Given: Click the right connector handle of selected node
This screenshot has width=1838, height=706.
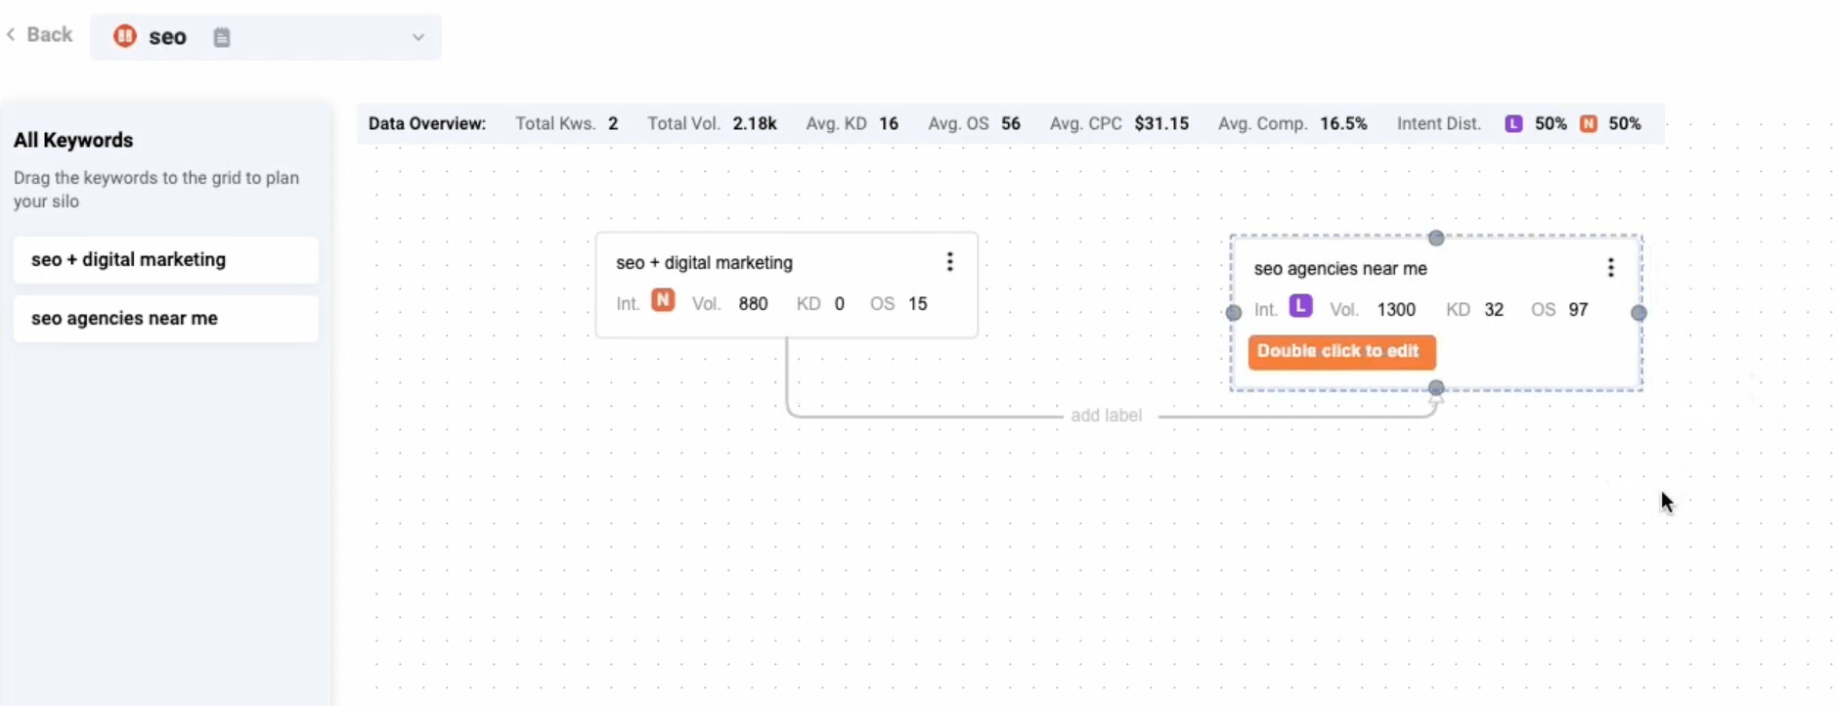Looking at the screenshot, I should (1640, 313).
